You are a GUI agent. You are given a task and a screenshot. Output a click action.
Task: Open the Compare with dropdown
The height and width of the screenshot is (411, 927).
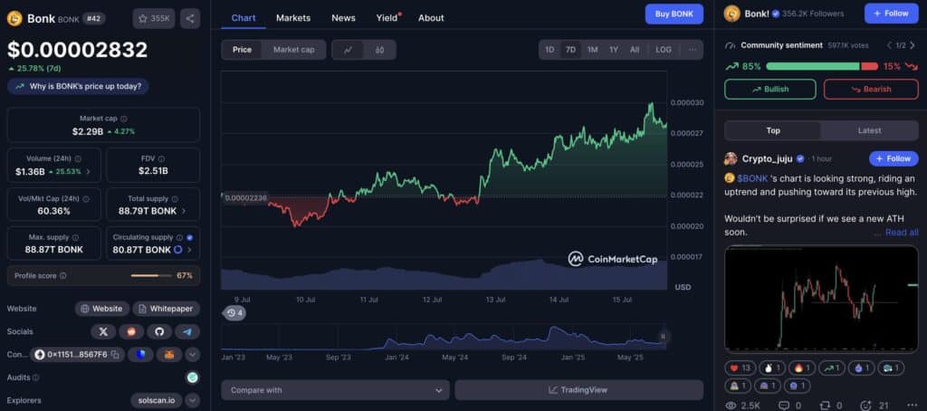(335, 390)
